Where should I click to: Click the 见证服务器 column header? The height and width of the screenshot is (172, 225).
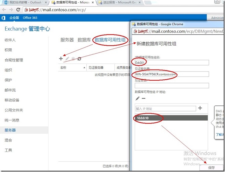pyautogui.click(x=100, y=68)
